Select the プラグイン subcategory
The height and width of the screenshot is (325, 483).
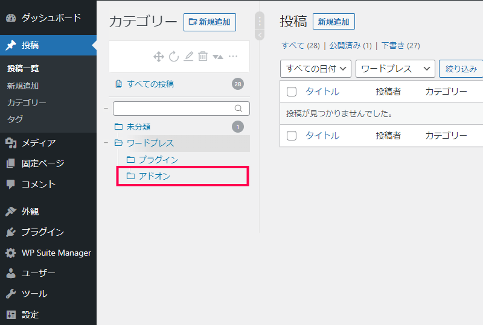[x=158, y=160]
